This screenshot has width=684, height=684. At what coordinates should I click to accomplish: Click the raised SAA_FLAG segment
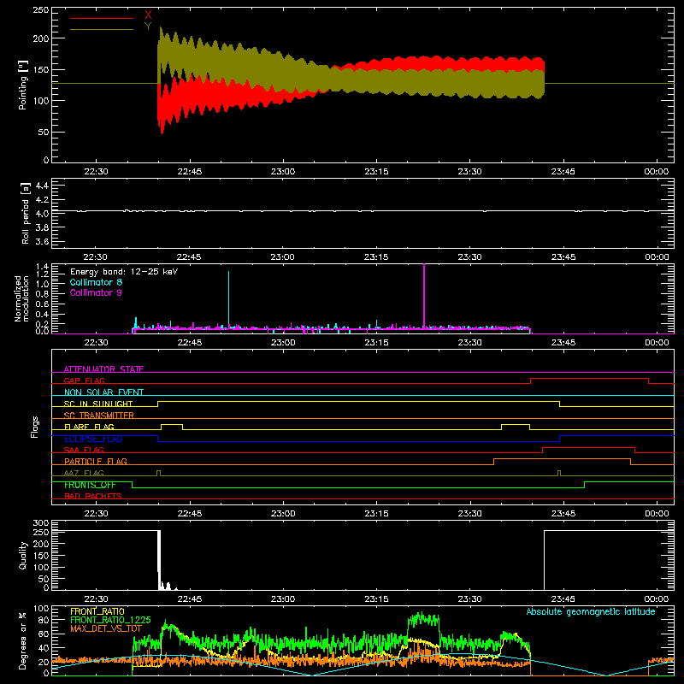pyautogui.click(x=588, y=447)
